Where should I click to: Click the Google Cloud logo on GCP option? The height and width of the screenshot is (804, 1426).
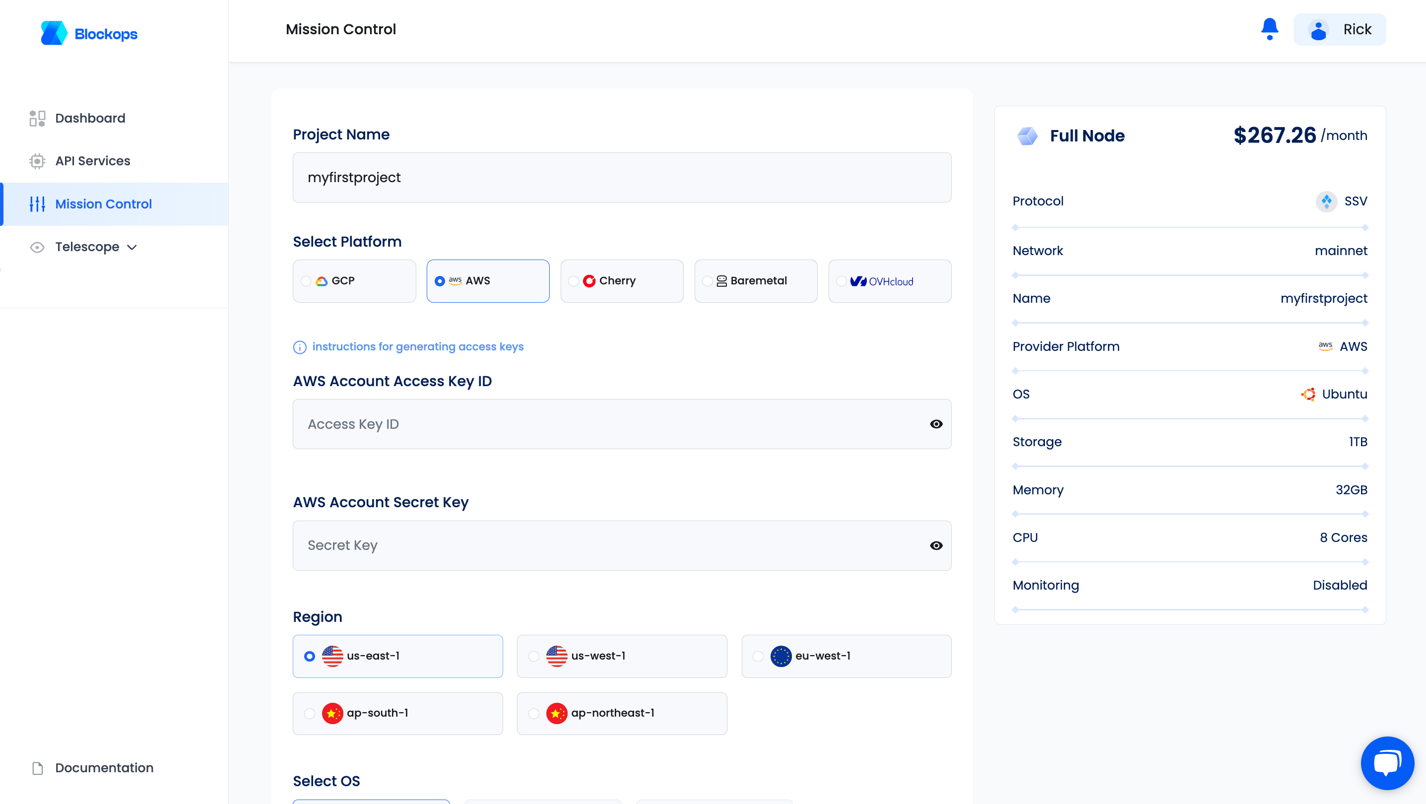(322, 281)
